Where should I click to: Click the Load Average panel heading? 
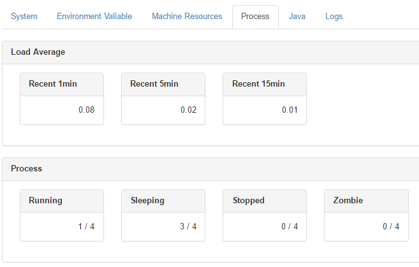[38, 52]
